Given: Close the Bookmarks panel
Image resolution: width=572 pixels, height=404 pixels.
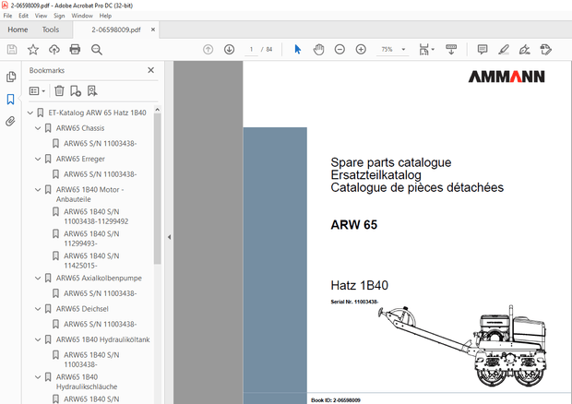Looking at the screenshot, I should click(150, 70).
